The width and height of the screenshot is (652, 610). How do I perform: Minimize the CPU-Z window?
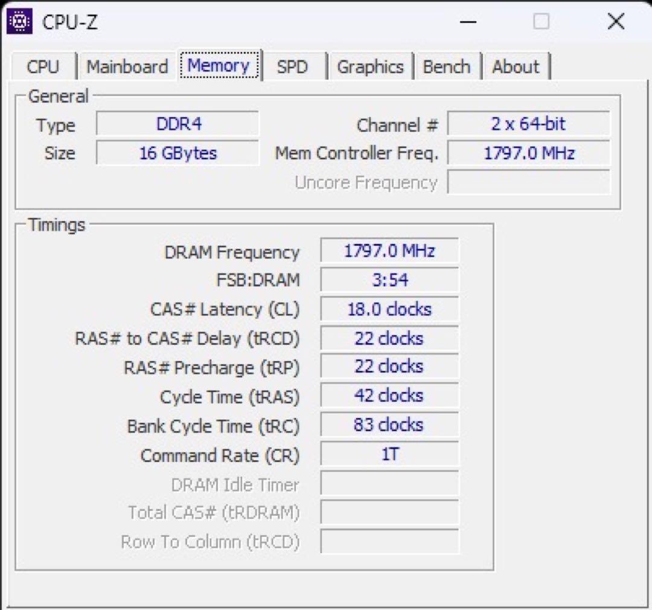tap(468, 22)
